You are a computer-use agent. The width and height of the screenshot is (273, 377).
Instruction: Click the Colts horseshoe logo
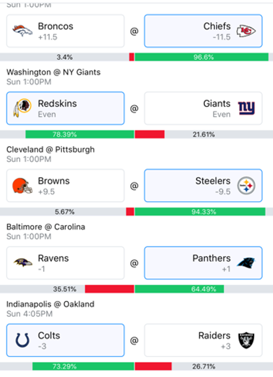point(22,340)
